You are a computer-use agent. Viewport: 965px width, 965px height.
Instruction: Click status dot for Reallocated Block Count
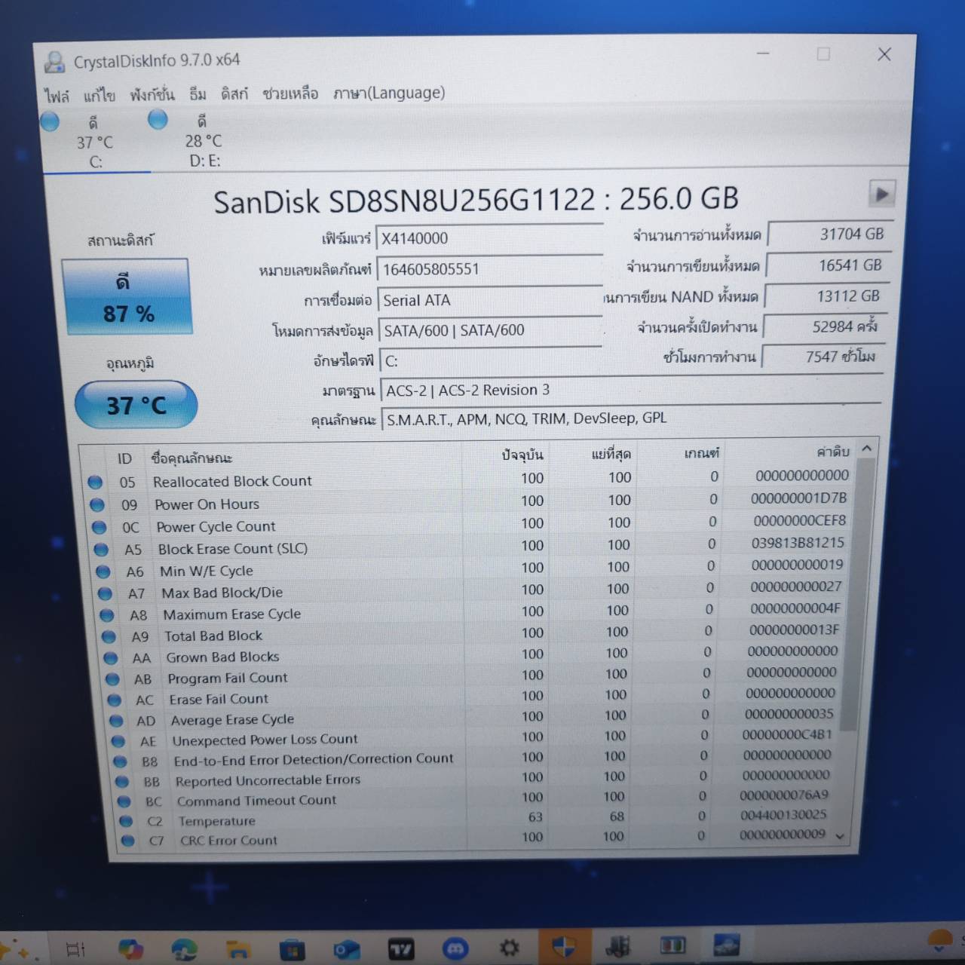(95, 482)
